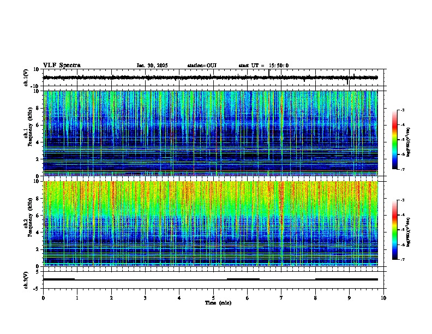Click the ch.1 waveform trace panel
432x334 pixels.
click(213, 77)
